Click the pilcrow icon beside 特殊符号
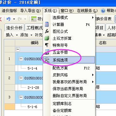This screenshot has width=116, height=116. pos(47,45)
